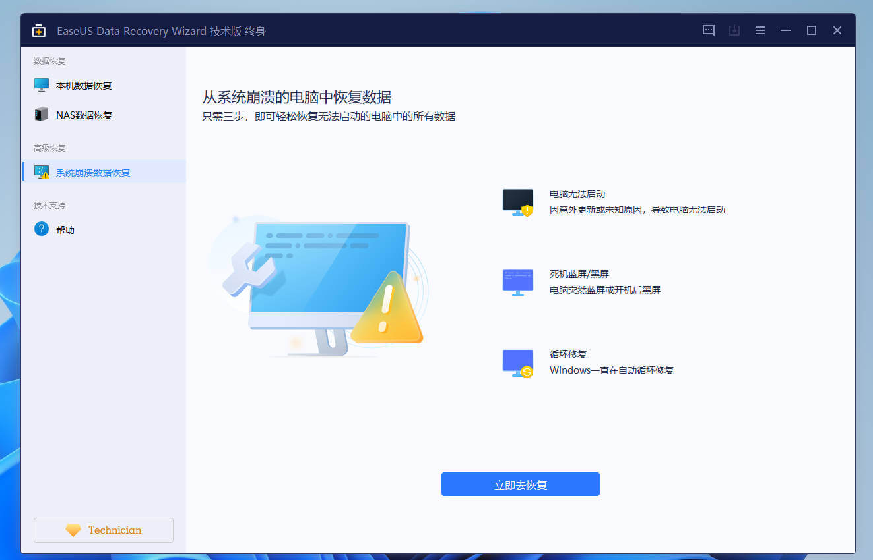Open the hamburger menu in the title bar
This screenshot has height=560, width=873.
pos(760,30)
